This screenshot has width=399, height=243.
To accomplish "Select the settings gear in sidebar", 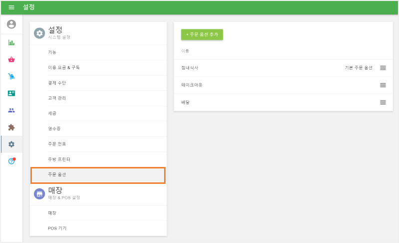I will coord(11,144).
